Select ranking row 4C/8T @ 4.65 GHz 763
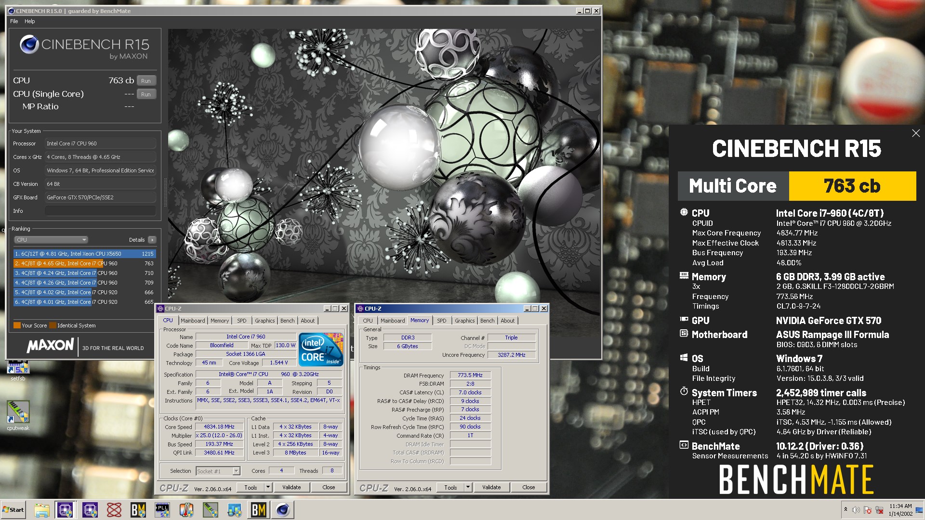Screen dimensions: 925x520 (84, 263)
